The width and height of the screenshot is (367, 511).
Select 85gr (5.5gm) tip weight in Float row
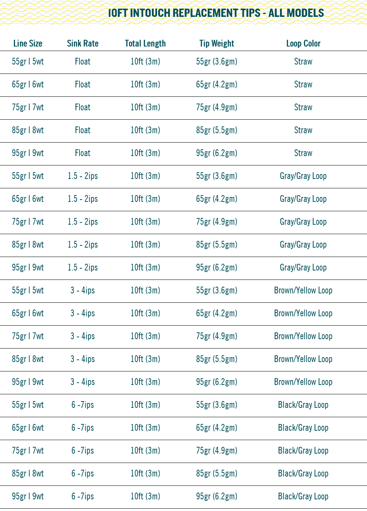click(x=217, y=130)
